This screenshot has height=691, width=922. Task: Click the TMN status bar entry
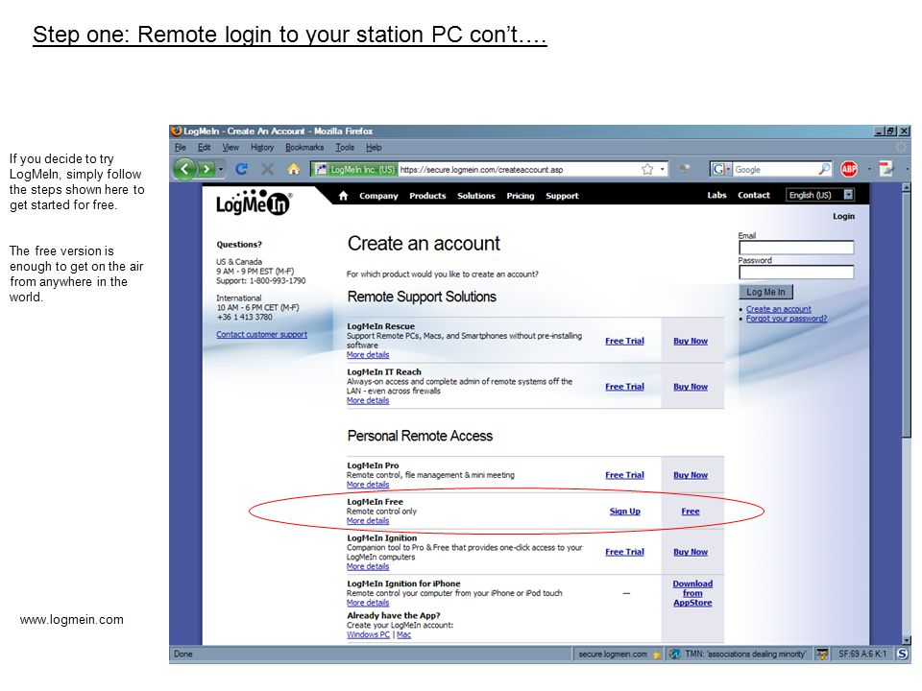click(740, 654)
